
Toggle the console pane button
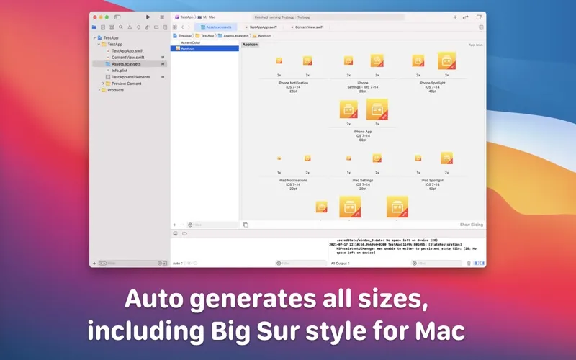click(x=482, y=264)
